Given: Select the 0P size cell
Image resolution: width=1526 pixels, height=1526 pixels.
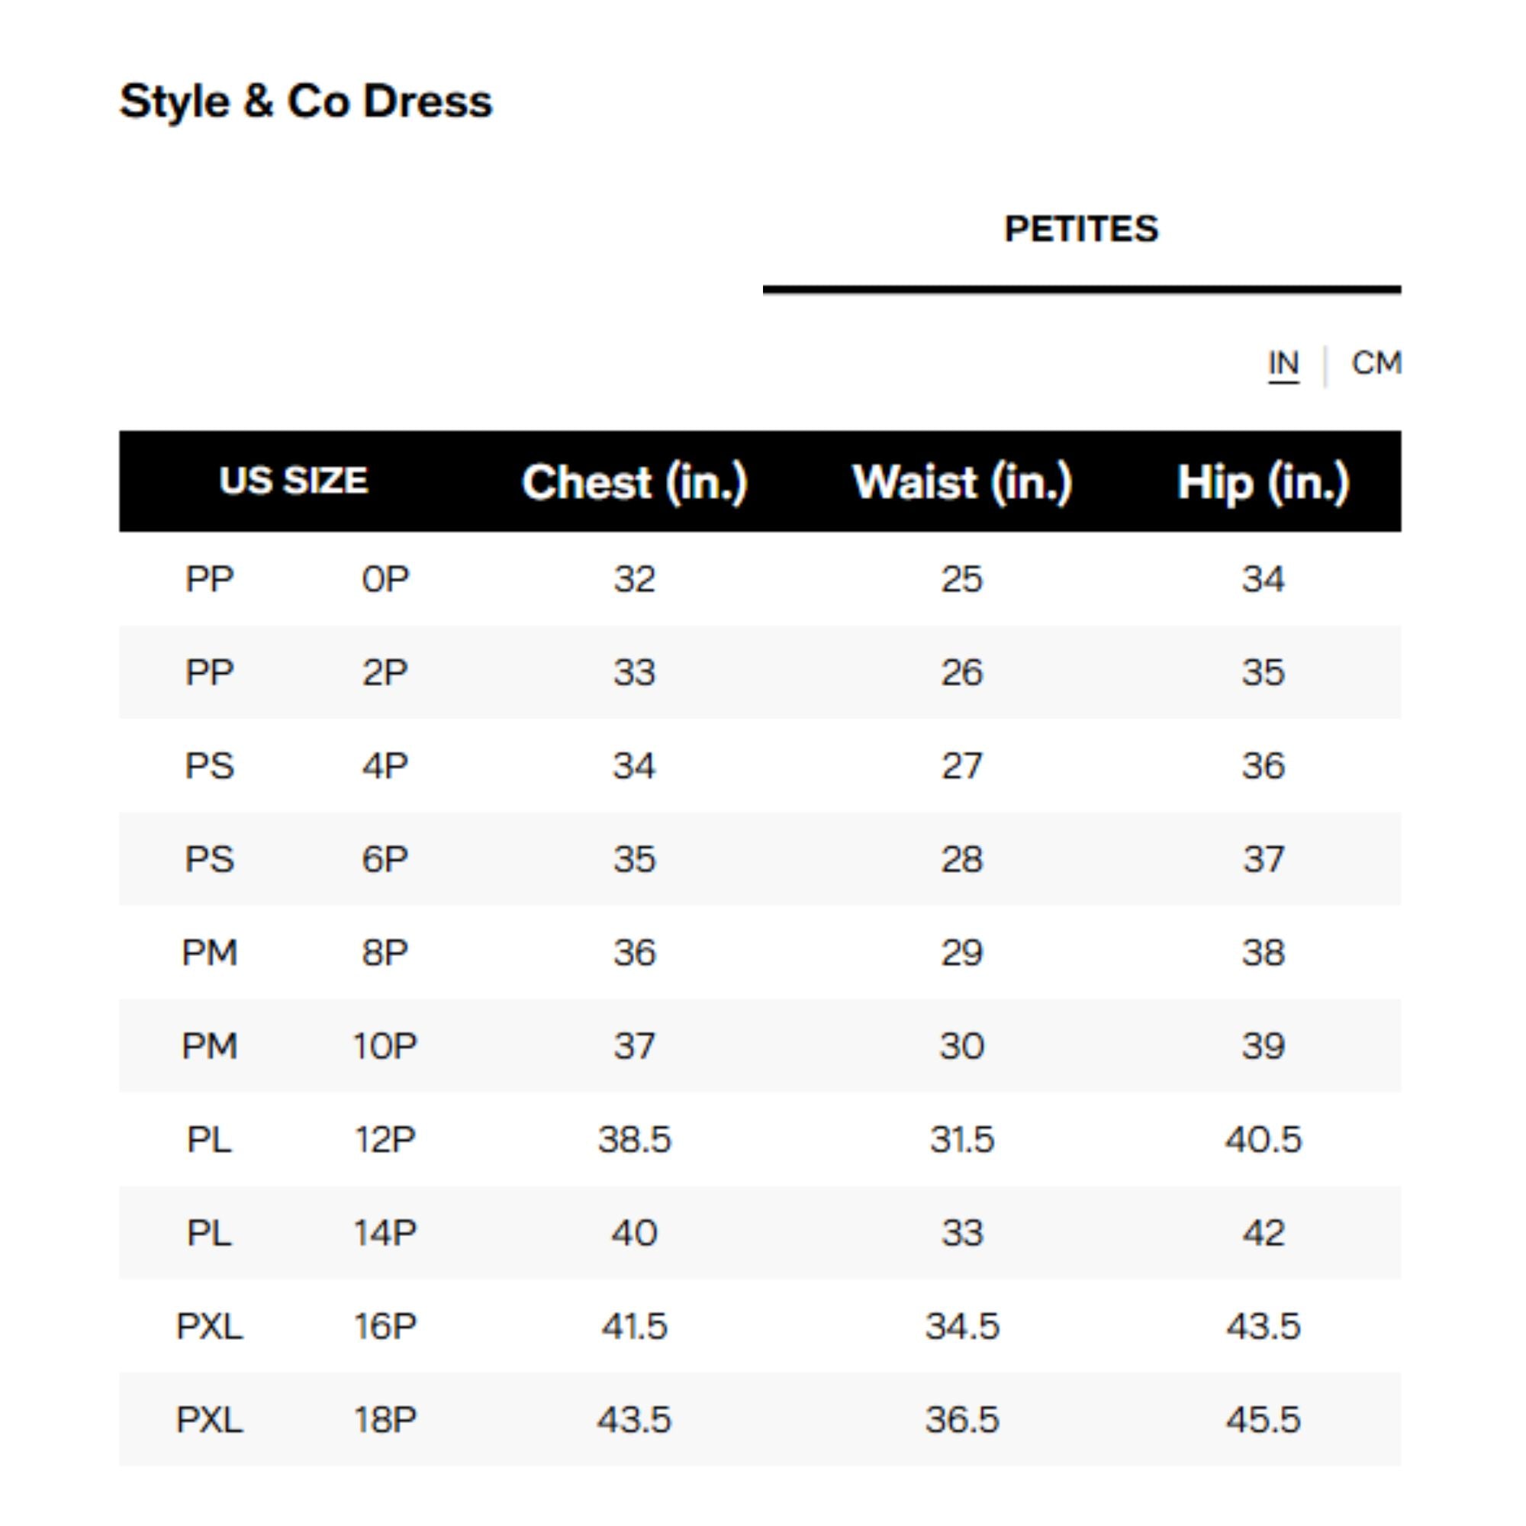Looking at the screenshot, I should point(385,580).
